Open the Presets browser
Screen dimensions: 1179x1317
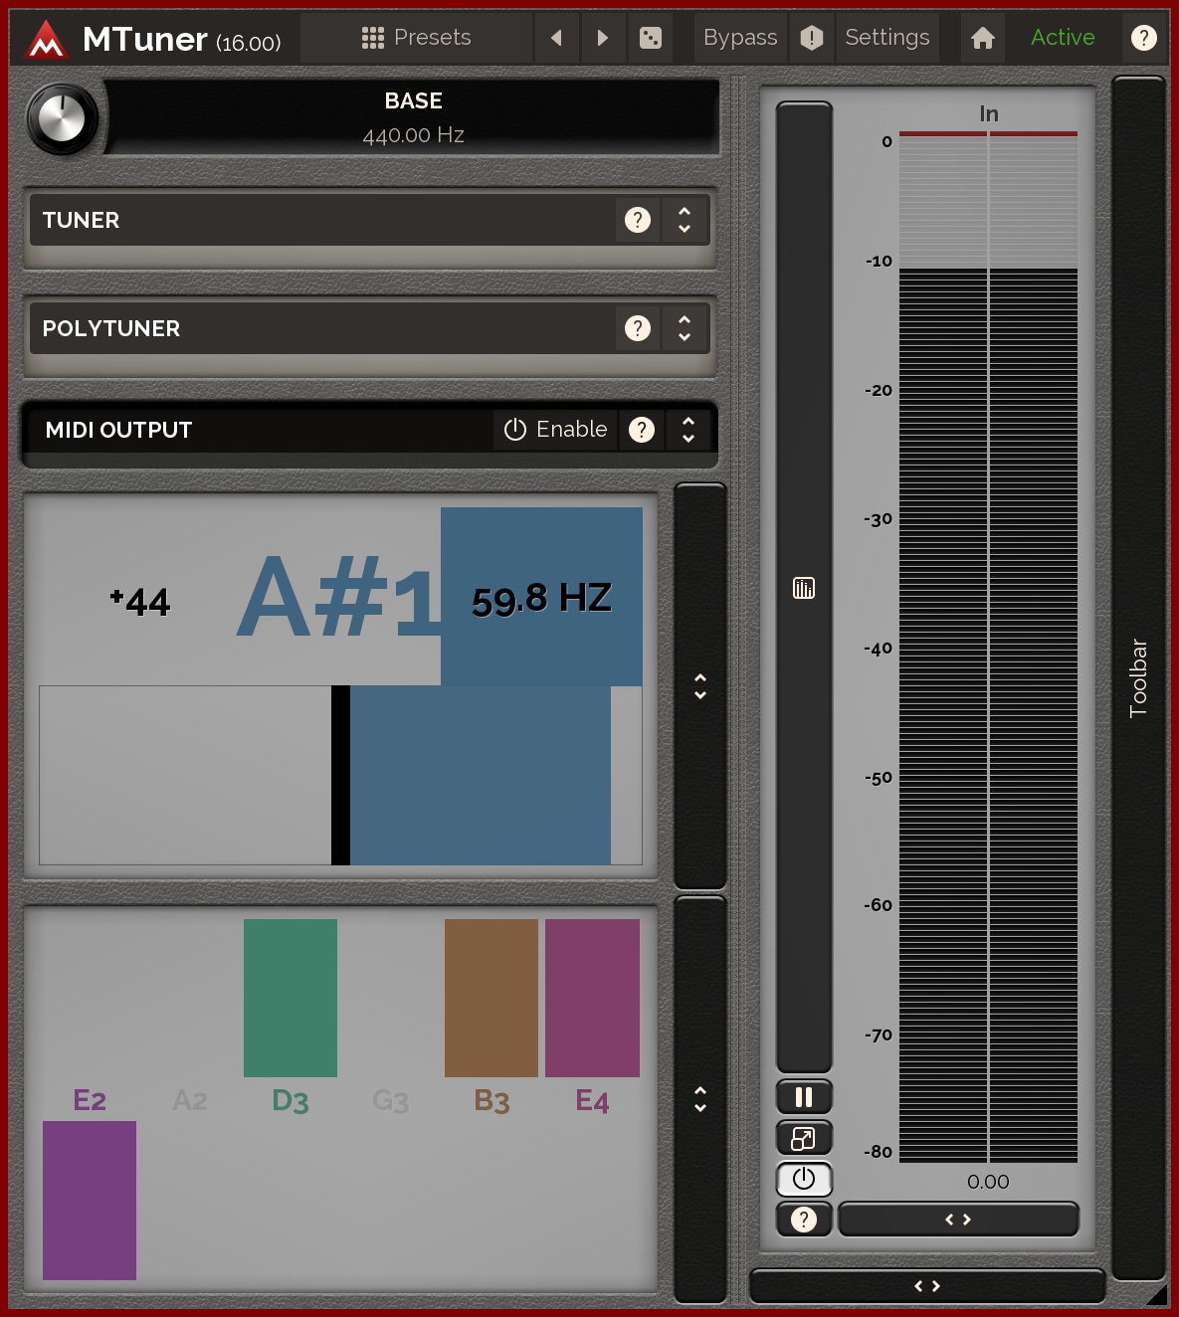click(x=416, y=38)
